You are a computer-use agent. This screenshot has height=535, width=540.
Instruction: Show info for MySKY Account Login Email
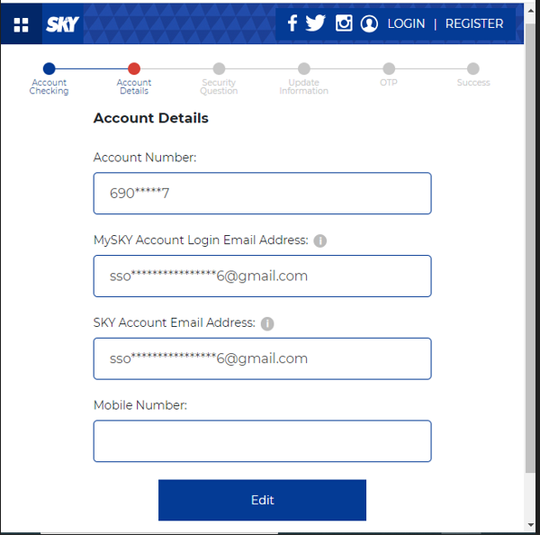click(x=319, y=241)
